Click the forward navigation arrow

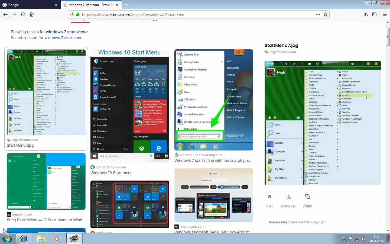14,14
